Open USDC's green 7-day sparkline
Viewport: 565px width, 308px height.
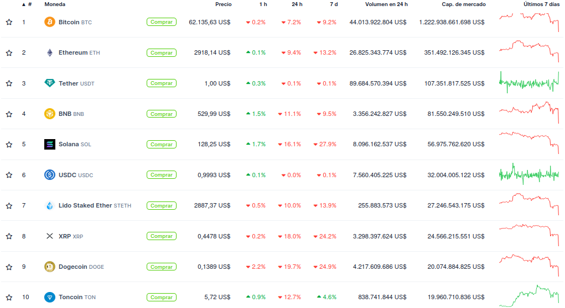(x=529, y=174)
